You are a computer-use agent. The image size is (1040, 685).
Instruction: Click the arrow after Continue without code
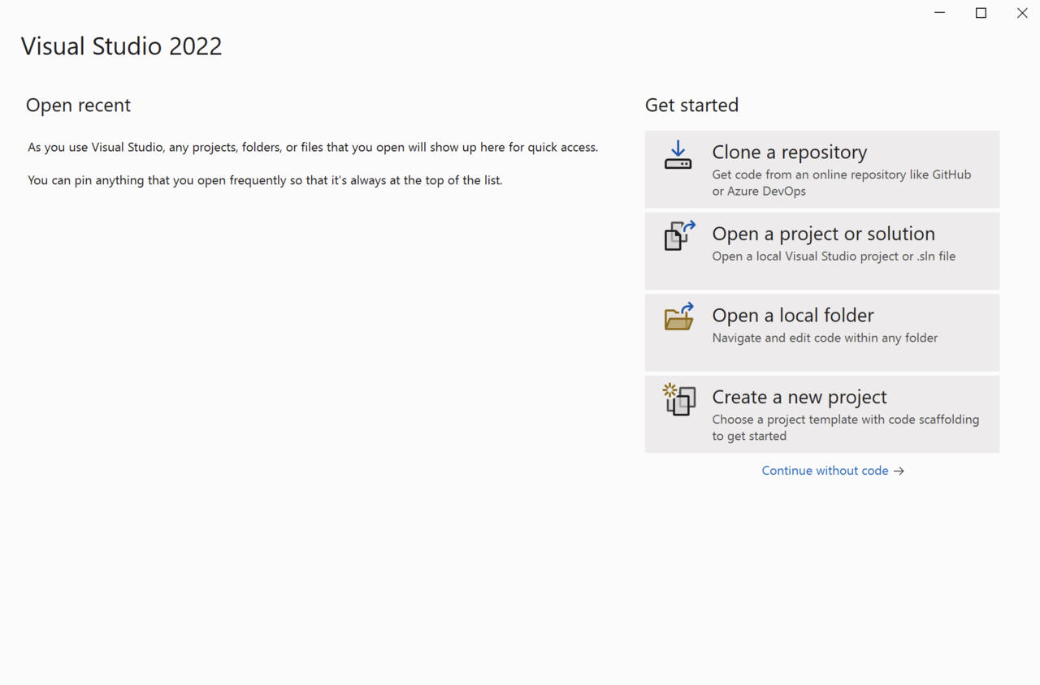coord(899,471)
